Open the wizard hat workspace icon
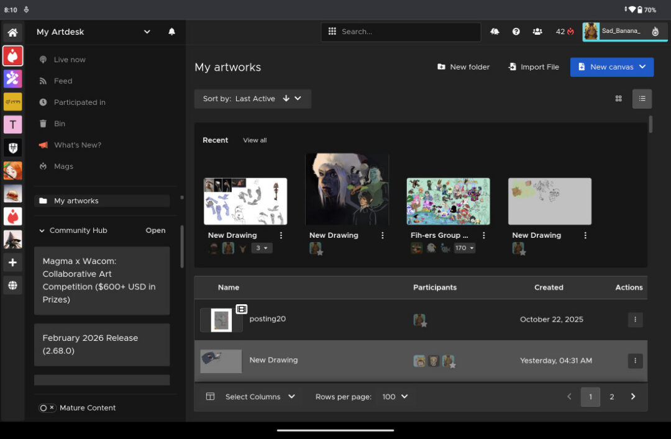This screenshot has width=671, height=439. [x=12, y=240]
